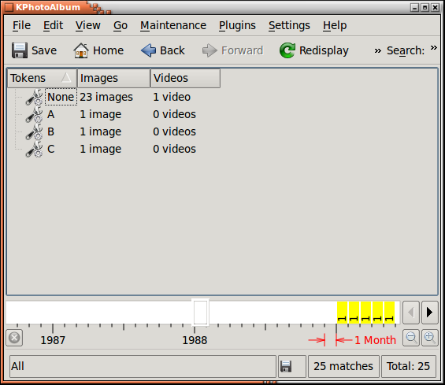Click the Videos column header

[185, 78]
